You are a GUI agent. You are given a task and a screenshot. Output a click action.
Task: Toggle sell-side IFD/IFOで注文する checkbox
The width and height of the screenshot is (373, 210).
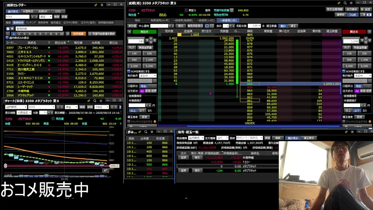click(x=129, y=122)
